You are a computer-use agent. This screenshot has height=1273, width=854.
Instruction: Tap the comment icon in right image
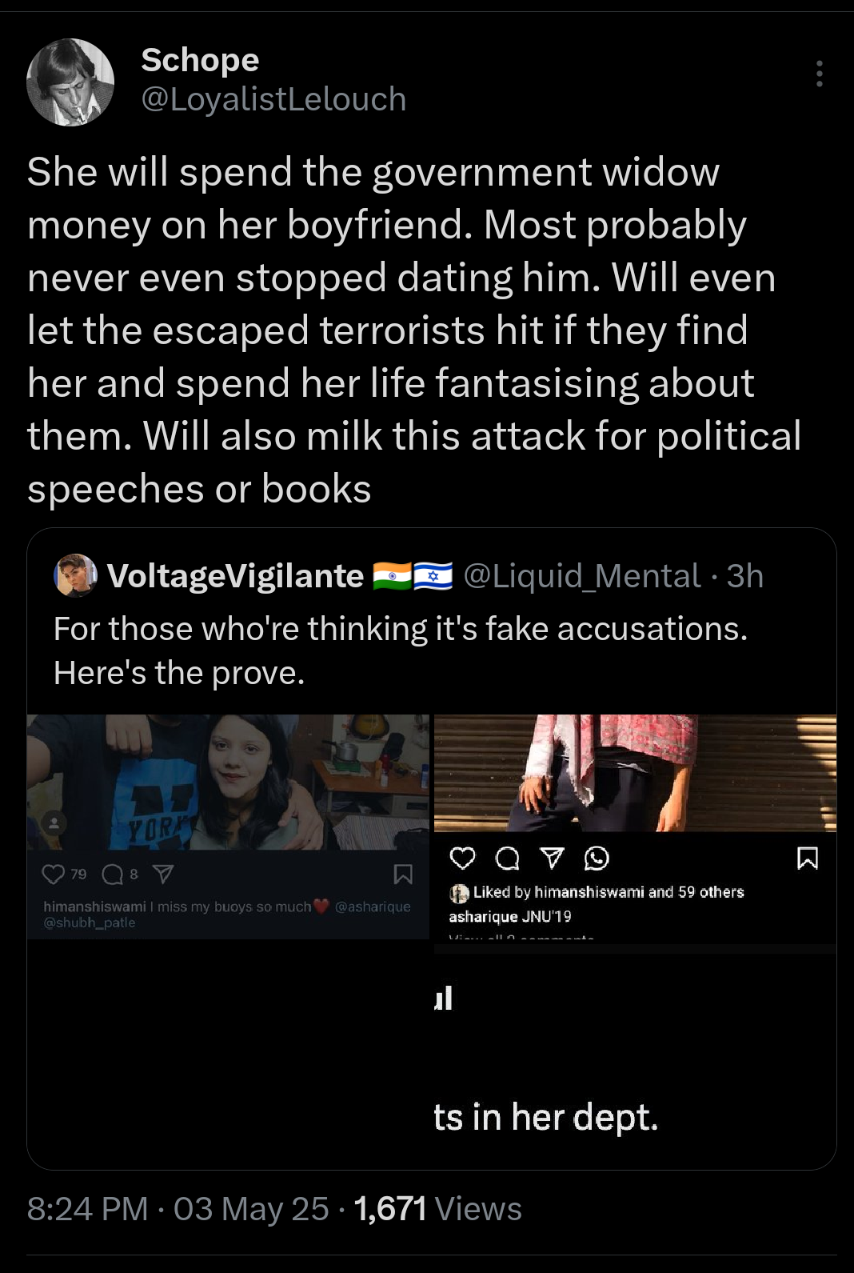pyautogui.click(x=507, y=859)
